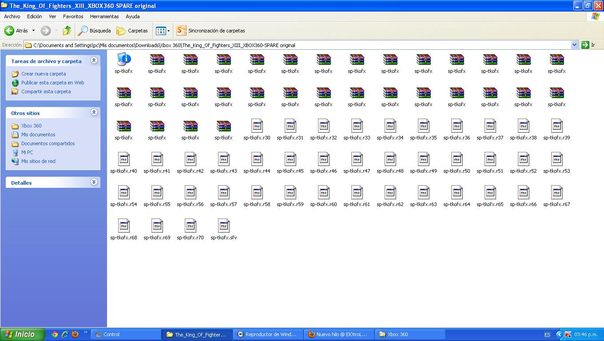Select the sp-tkofx.r42 file
Viewport: 604px width, 341px height.
pos(190,163)
